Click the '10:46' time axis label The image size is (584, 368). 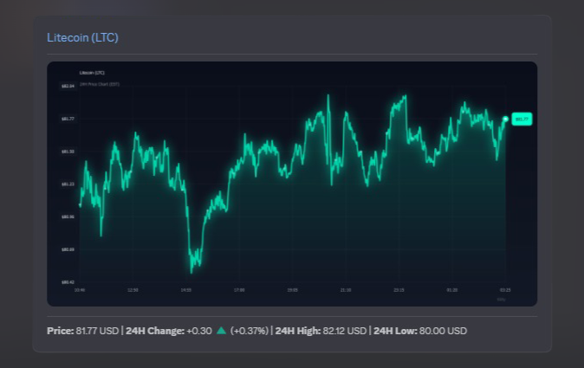pos(80,290)
